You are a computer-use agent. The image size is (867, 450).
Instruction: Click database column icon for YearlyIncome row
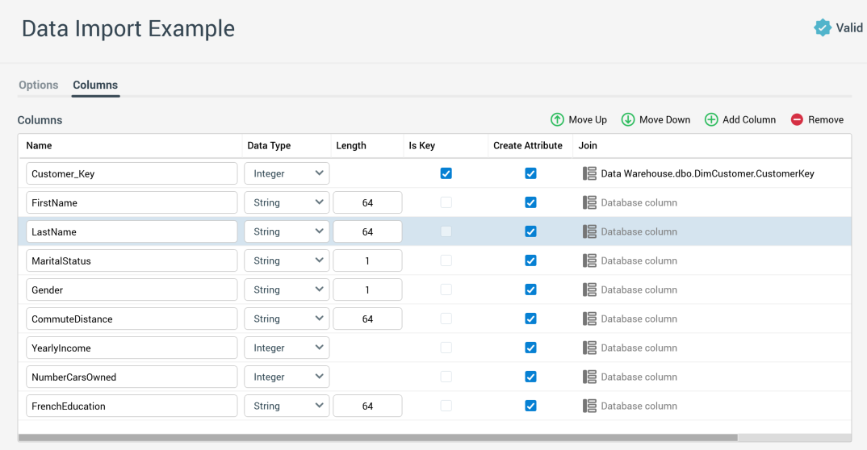coord(590,348)
